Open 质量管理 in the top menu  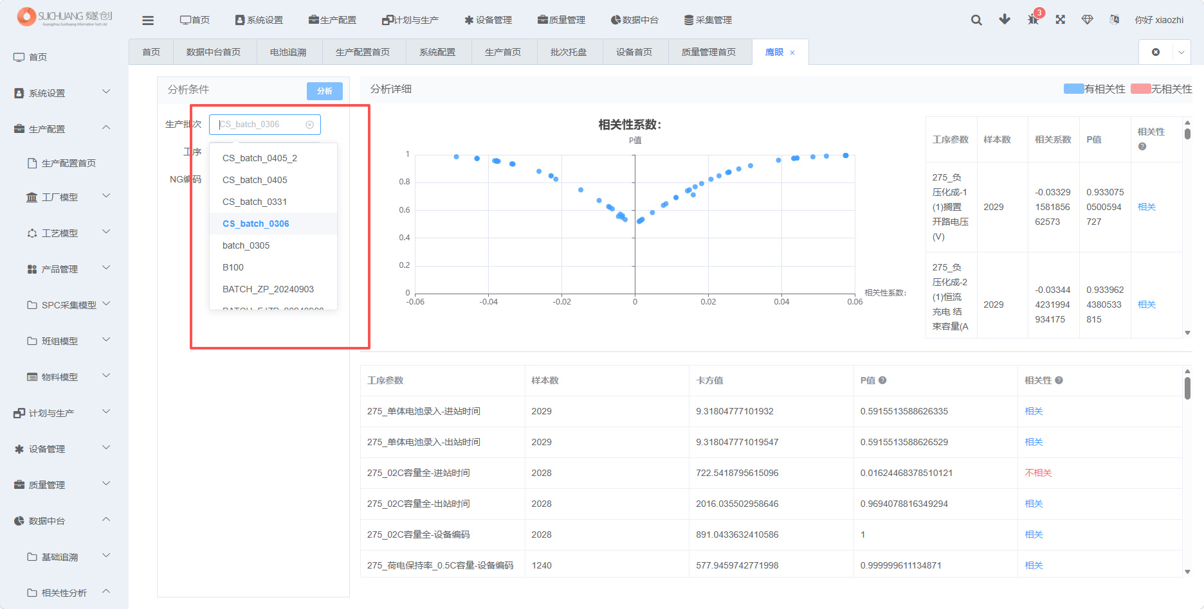[561, 20]
